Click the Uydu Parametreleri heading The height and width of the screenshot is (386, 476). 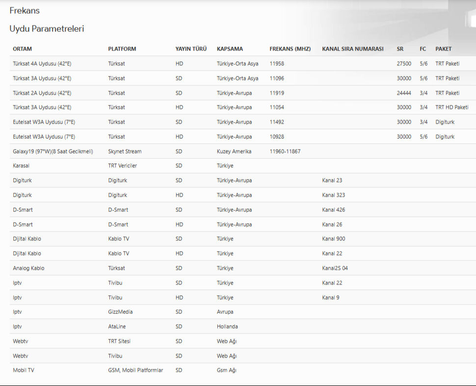(x=47, y=29)
